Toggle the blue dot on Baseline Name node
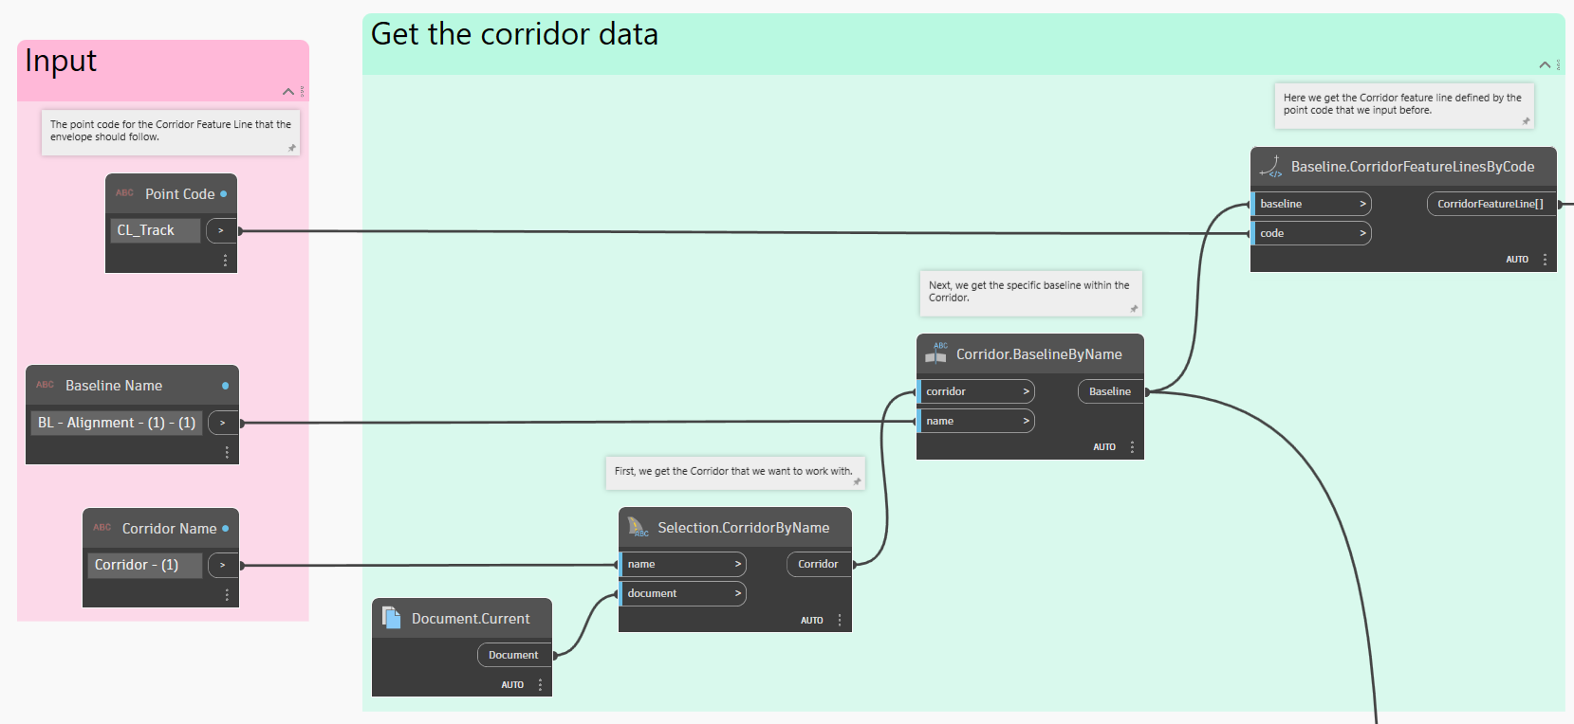This screenshot has width=1574, height=724. pyautogui.click(x=225, y=386)
